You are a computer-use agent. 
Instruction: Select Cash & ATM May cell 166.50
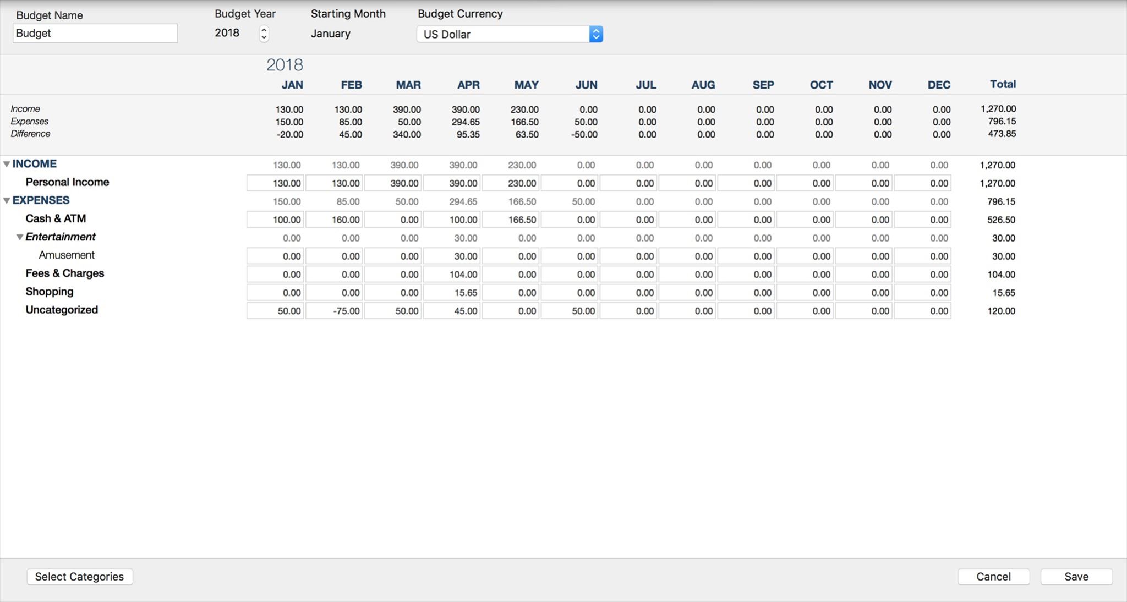(x=511, y=220)
